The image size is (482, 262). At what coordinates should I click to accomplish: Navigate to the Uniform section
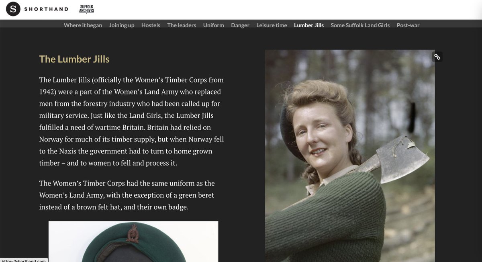tap(214, 25)
